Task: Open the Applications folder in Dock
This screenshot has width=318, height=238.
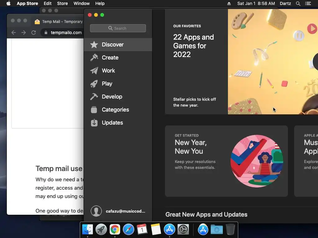Action: coord(203,230)
